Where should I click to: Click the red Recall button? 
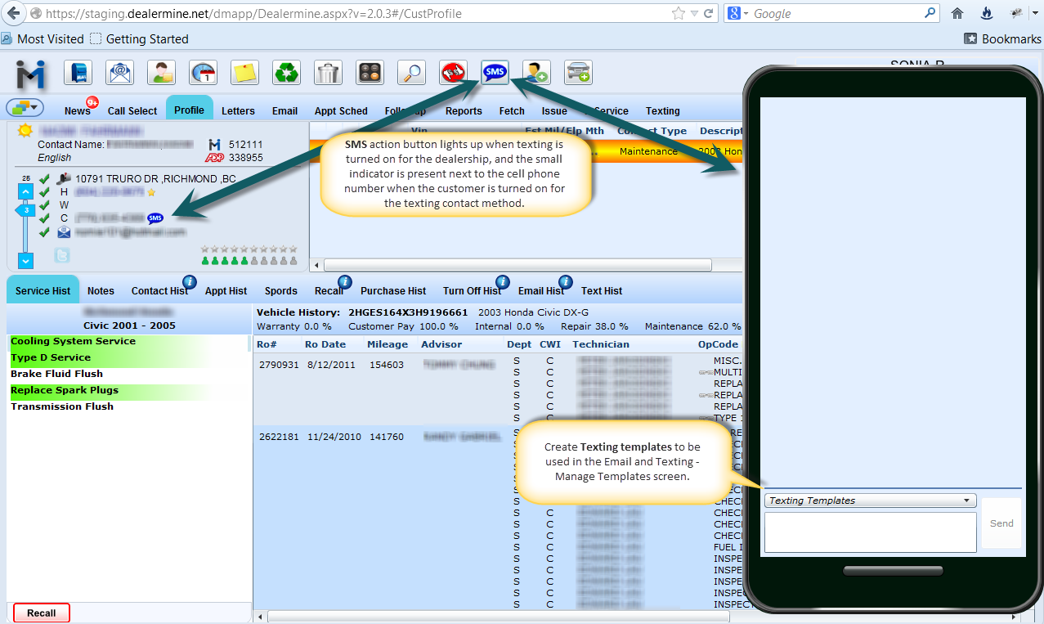point(42,613)
